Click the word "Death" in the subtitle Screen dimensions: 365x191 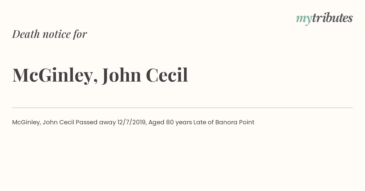pyautogui.click(x=26, y=34)
